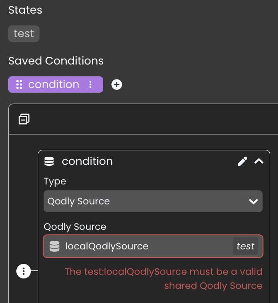Click the Qodly Source field label

pyautogui.click(x=75, y=227)
